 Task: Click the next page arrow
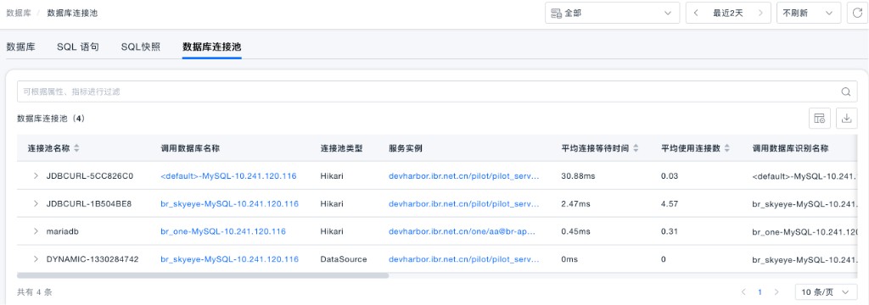point(777,291)
